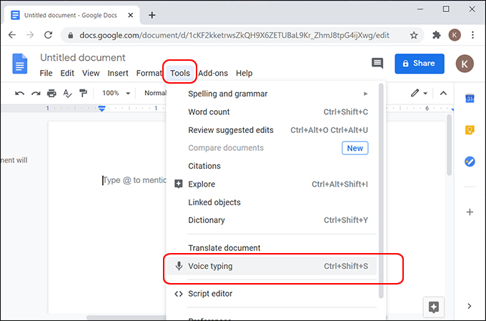
Task: Open Google Calendar side panel
Action: (470, 99)
